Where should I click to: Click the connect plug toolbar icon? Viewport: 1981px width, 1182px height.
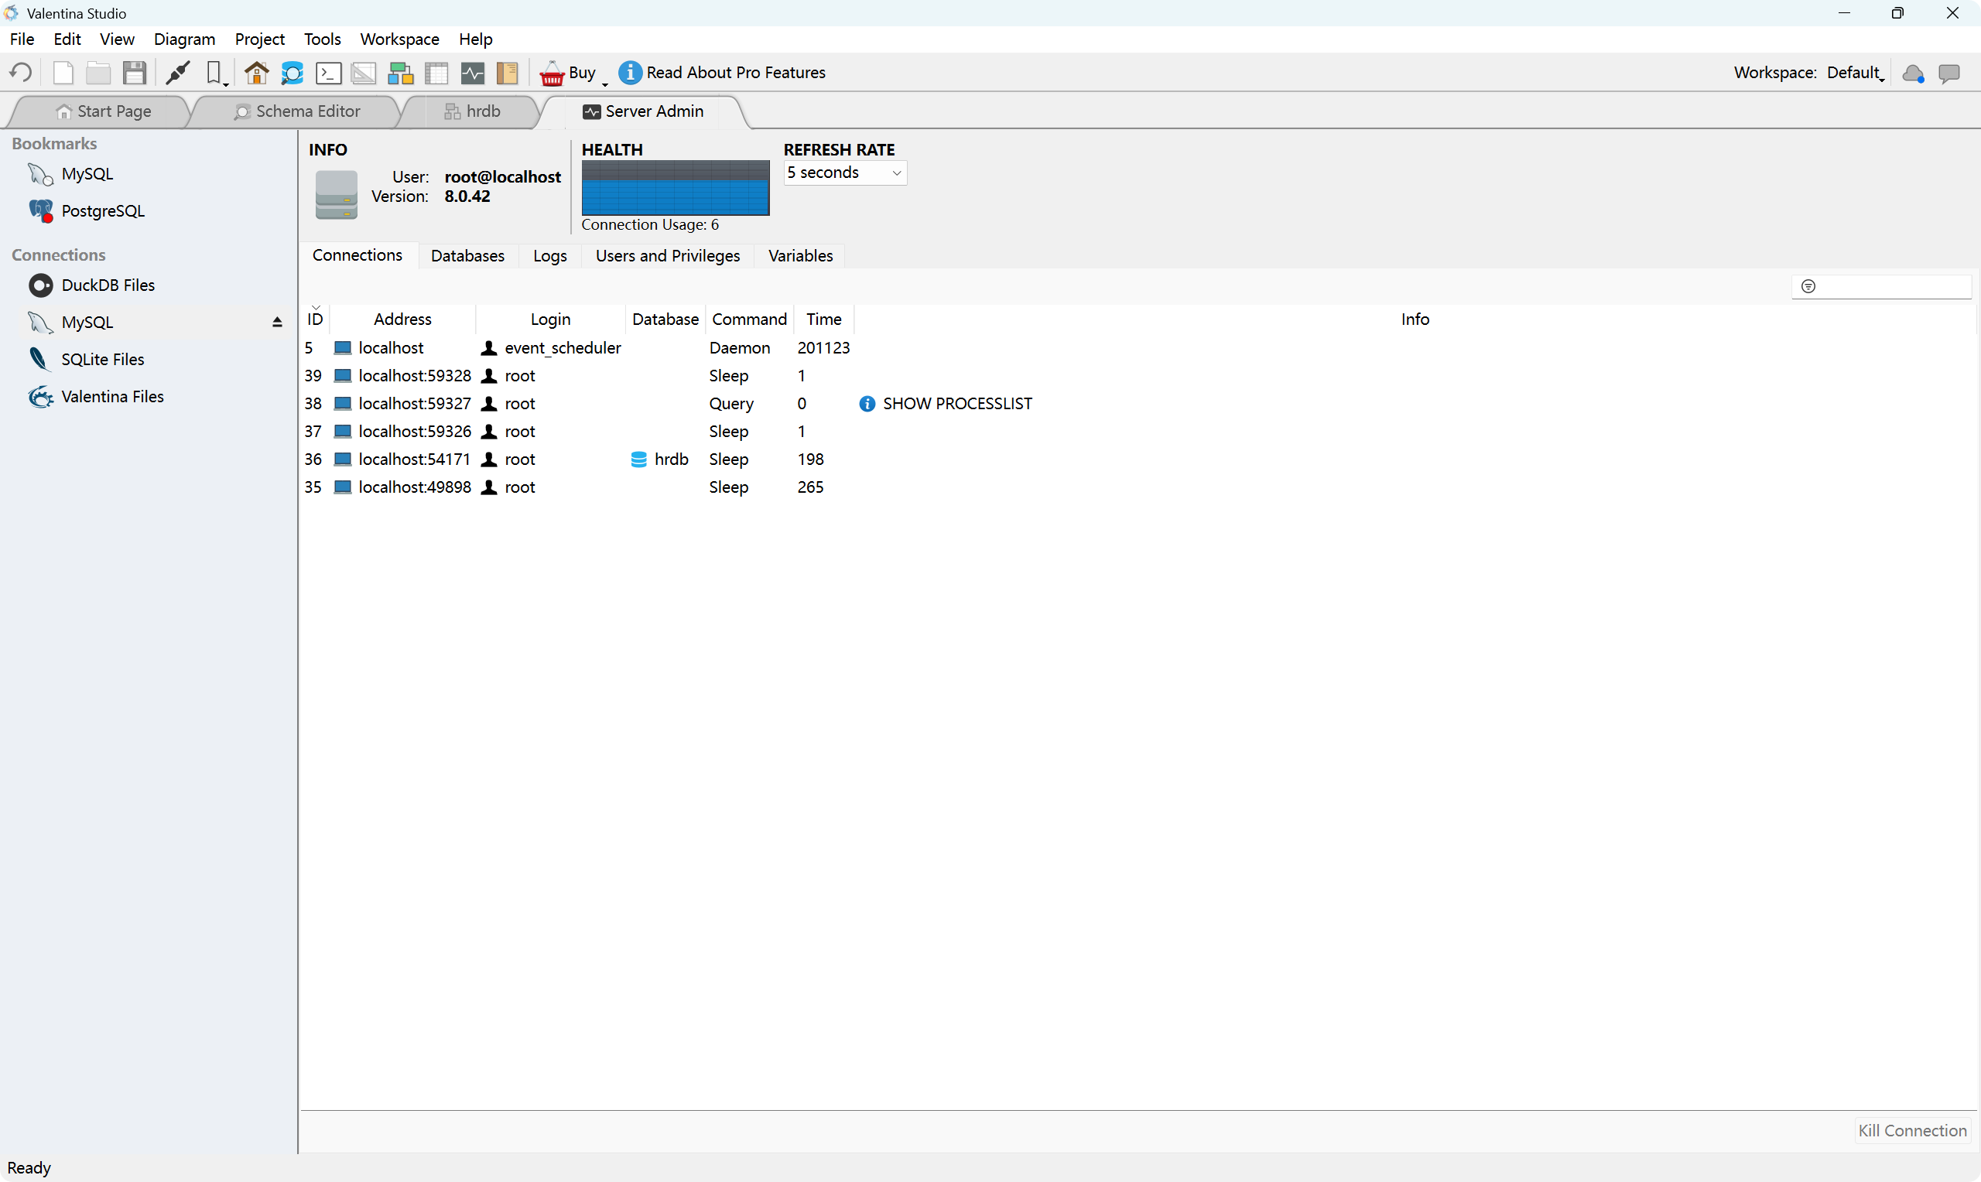point(178,73)
